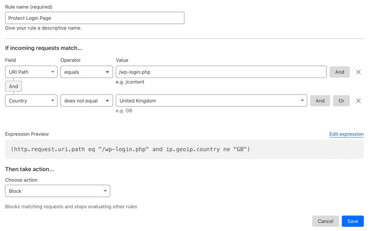Click the 'Value' column label
The image size is (370, 231).
[122, 60]
